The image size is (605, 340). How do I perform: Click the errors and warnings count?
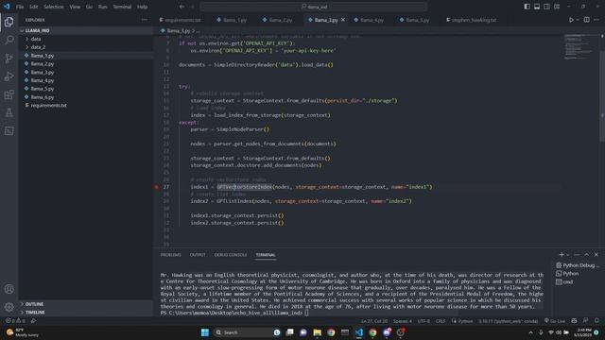point(15,321)
